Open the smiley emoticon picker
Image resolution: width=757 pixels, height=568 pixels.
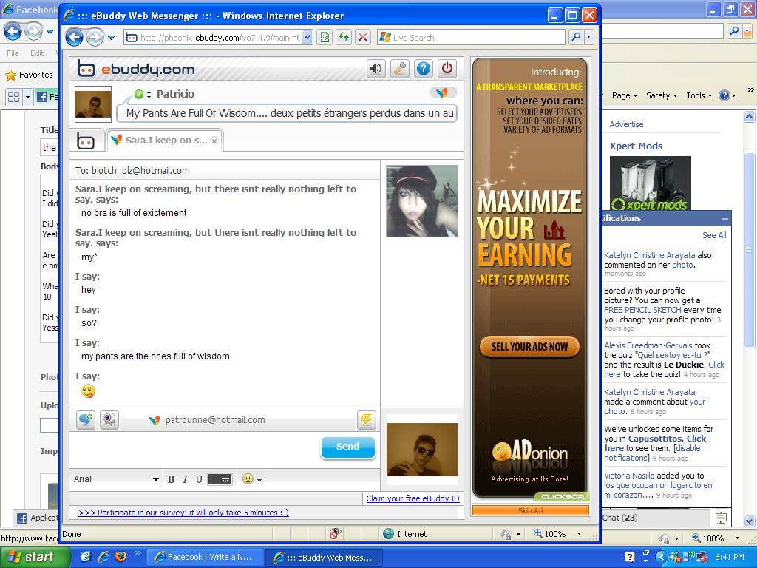pos(252,479)
